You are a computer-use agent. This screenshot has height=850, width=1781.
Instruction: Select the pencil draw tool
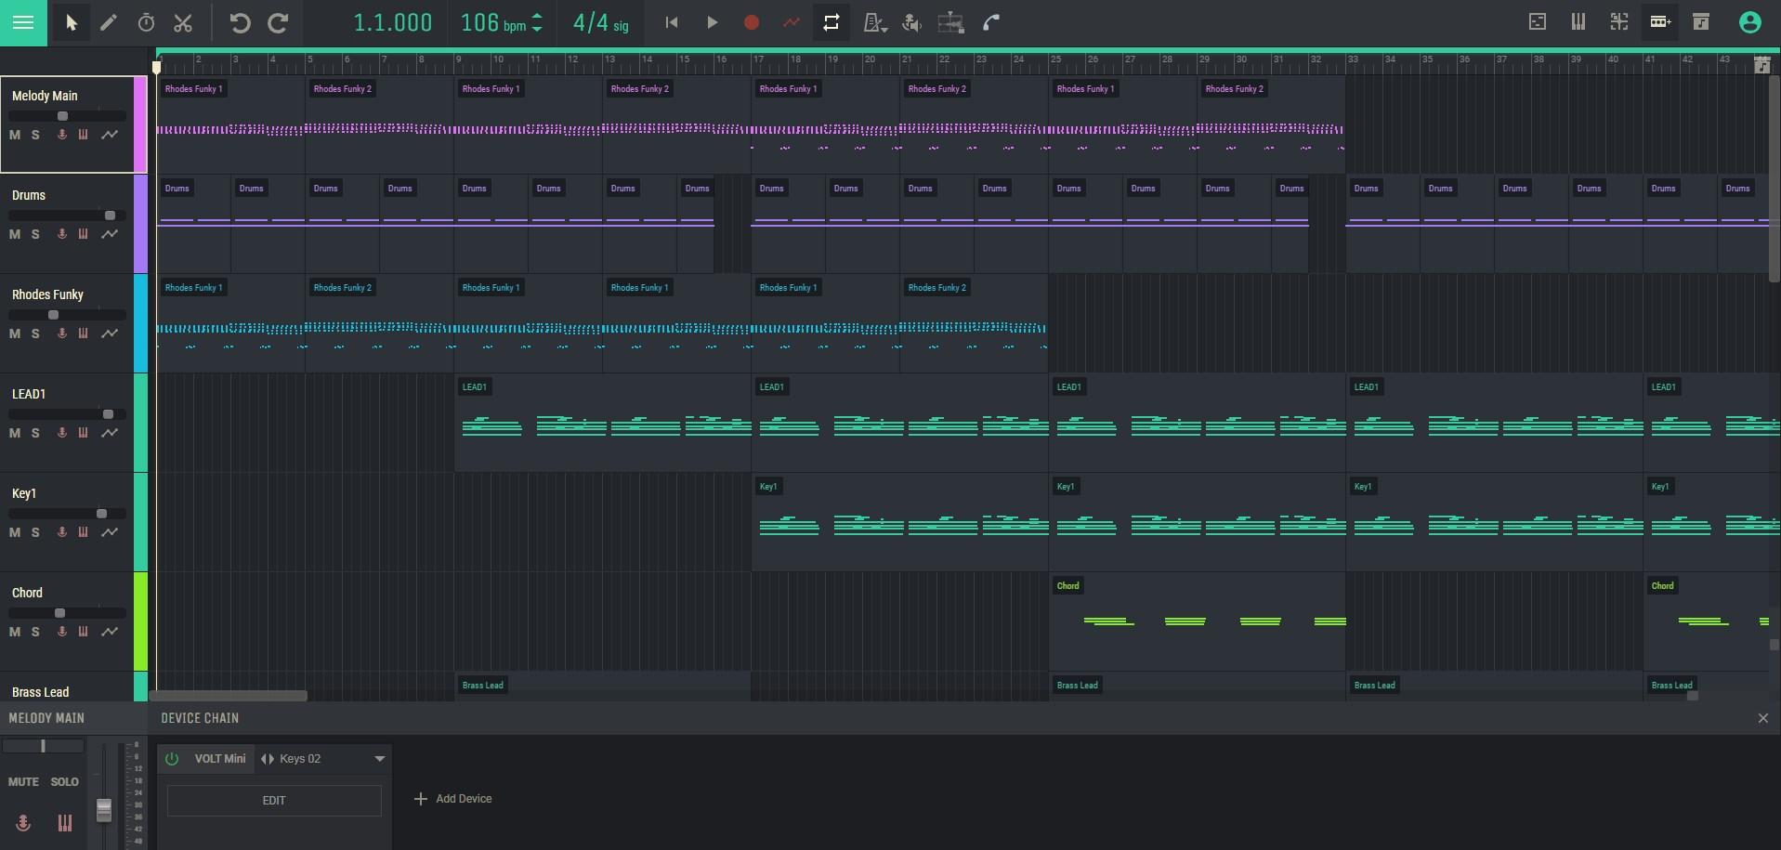[x=109, y=23]
